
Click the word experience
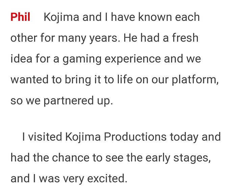133,60
